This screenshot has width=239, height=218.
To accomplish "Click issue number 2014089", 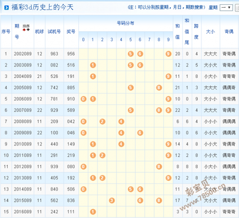I will click(x=23, y=189).
